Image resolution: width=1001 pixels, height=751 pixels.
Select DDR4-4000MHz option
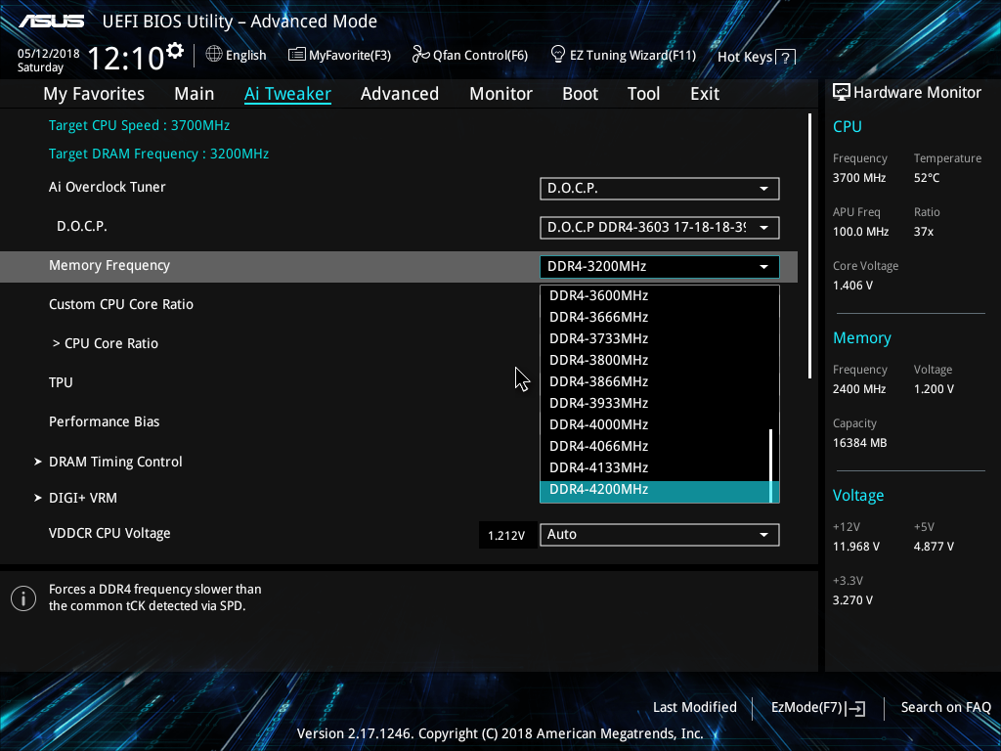click(656, 424)
